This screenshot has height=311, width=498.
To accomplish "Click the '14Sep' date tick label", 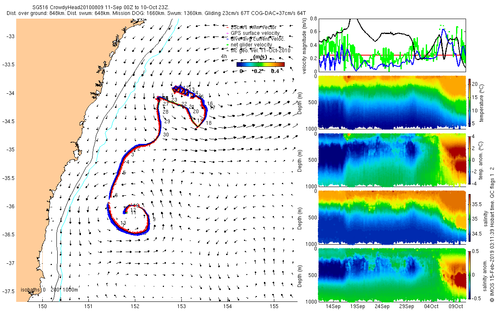I will pos(334,306).
